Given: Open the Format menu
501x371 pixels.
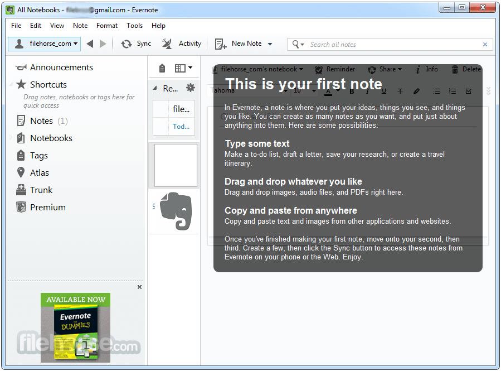Looking at the screenshot, I should pyautogui.click(x=107, y=26).
